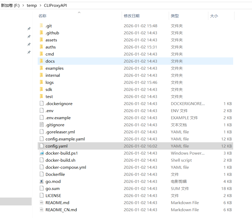
Task: Toggle sort direction arrow above 名称 column
Action: click(x=79, y=12)
